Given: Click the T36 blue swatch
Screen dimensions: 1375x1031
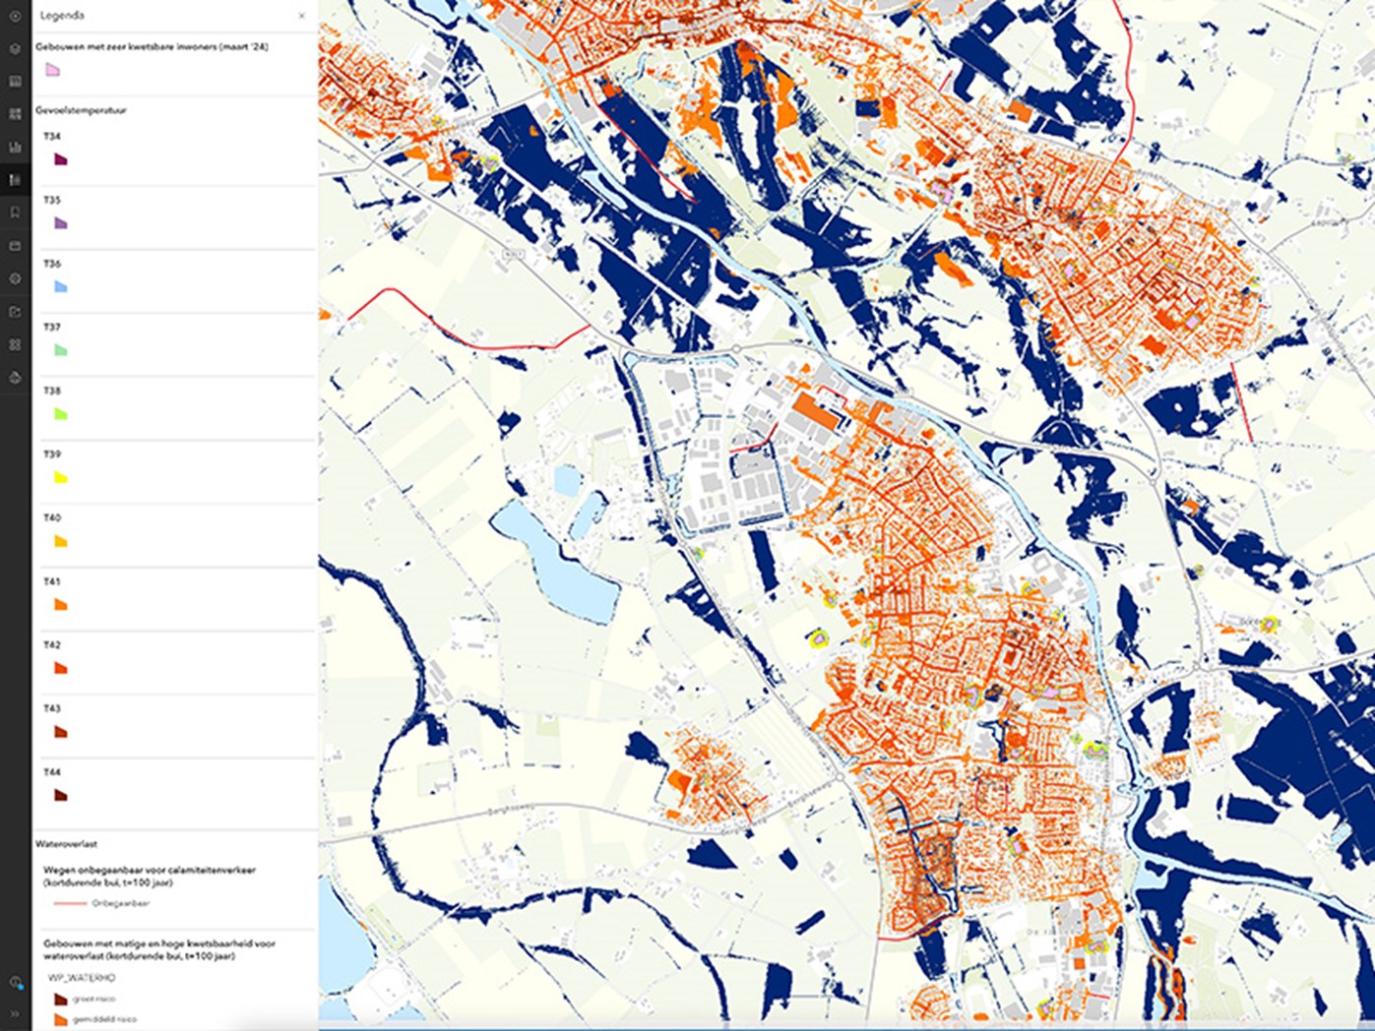Looking at the screenshot, I should (60, 287).
